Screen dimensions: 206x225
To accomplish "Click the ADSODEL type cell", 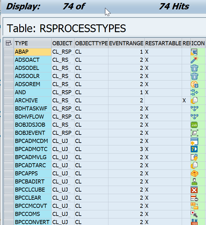I will [x=33, y=68].
